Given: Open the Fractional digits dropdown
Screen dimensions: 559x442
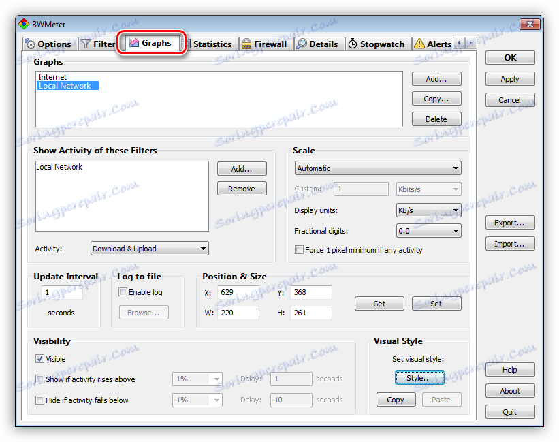Looking at the screenshot, I should point(428,231).
